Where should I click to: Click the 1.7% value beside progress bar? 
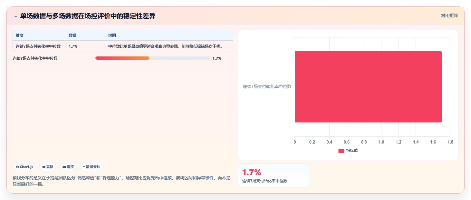point(217,58)
